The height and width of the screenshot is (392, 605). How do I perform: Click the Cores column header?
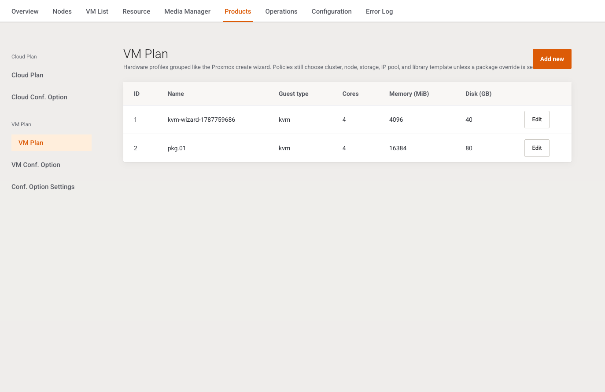pos(350,94)
